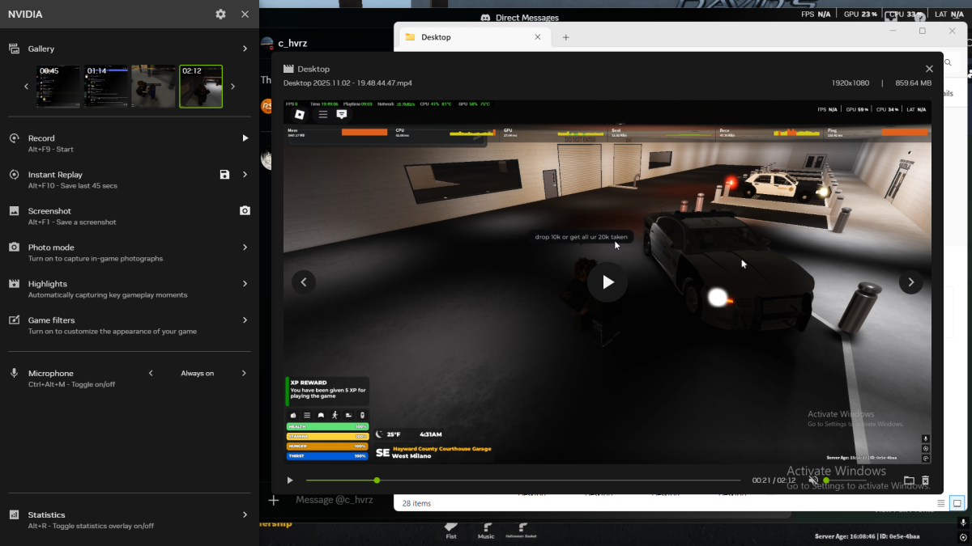
Task: Open NVIDIA overlay settings gear
Action: pyautogui.click(x=221, y=15)
